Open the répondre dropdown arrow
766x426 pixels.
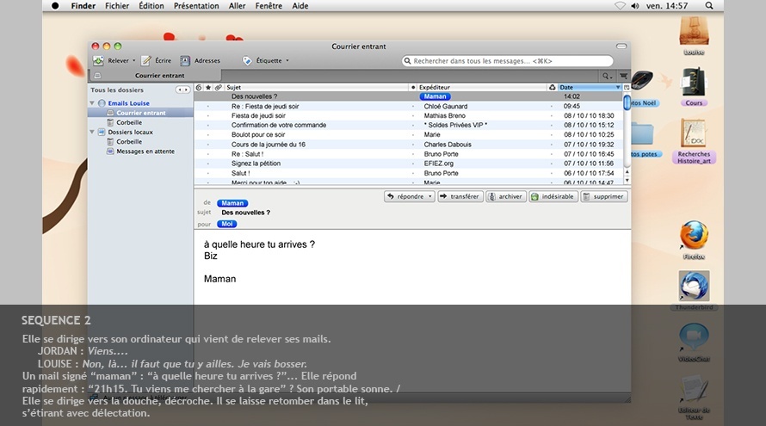coord(430,197)
